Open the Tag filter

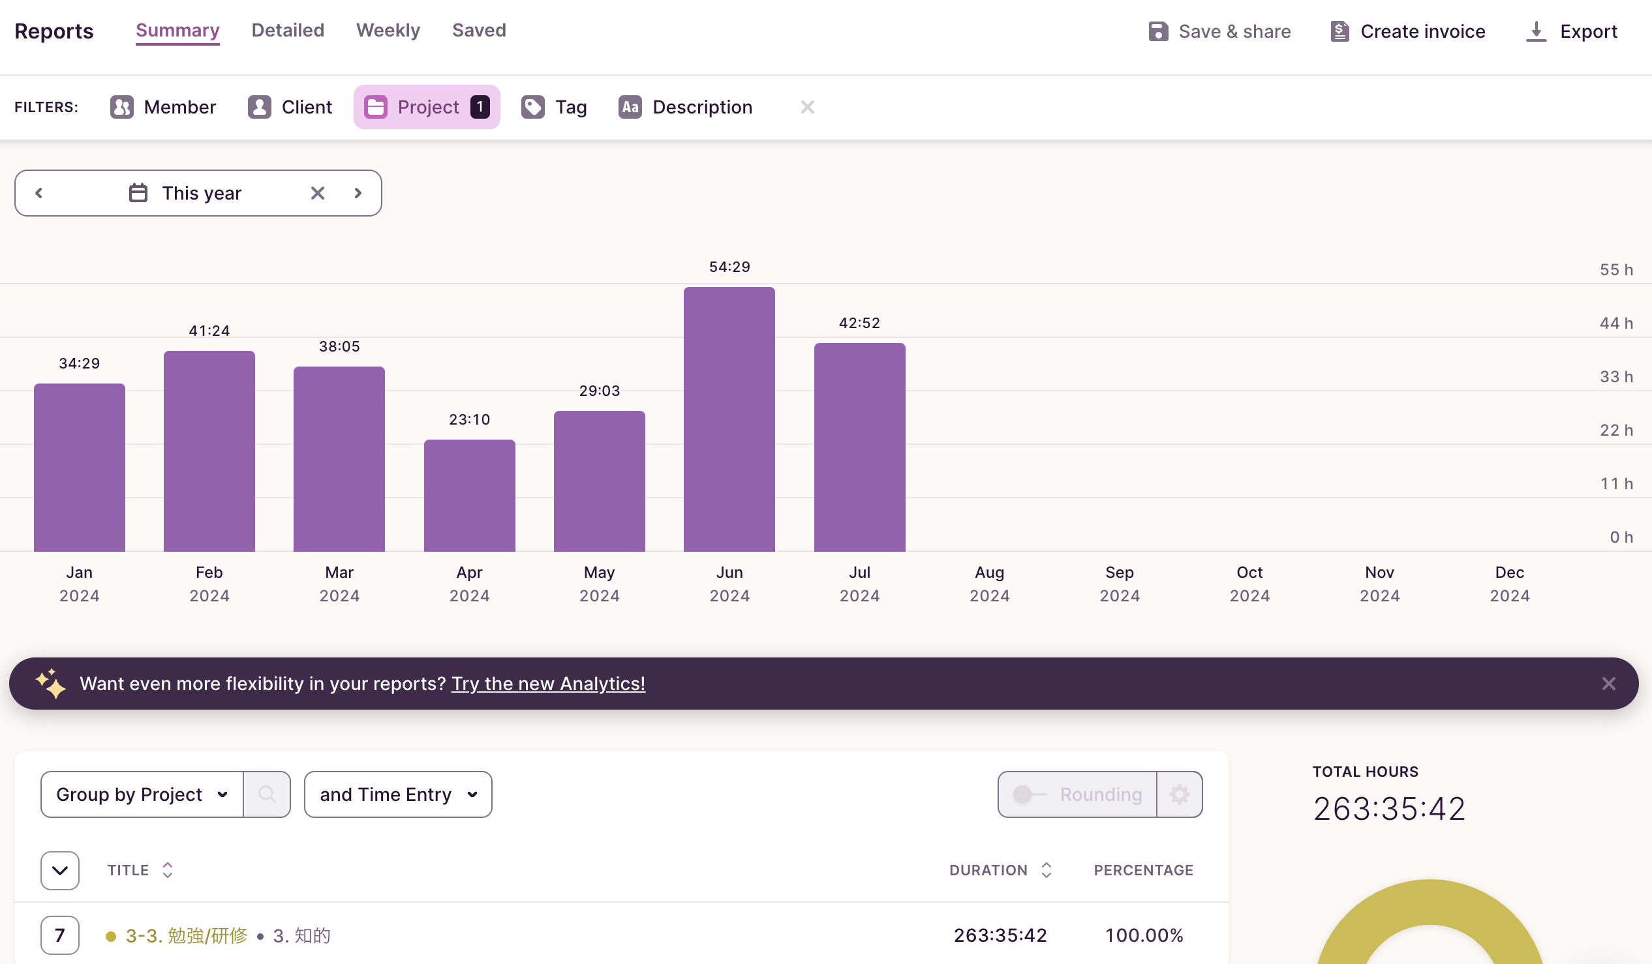click(554, 107)
